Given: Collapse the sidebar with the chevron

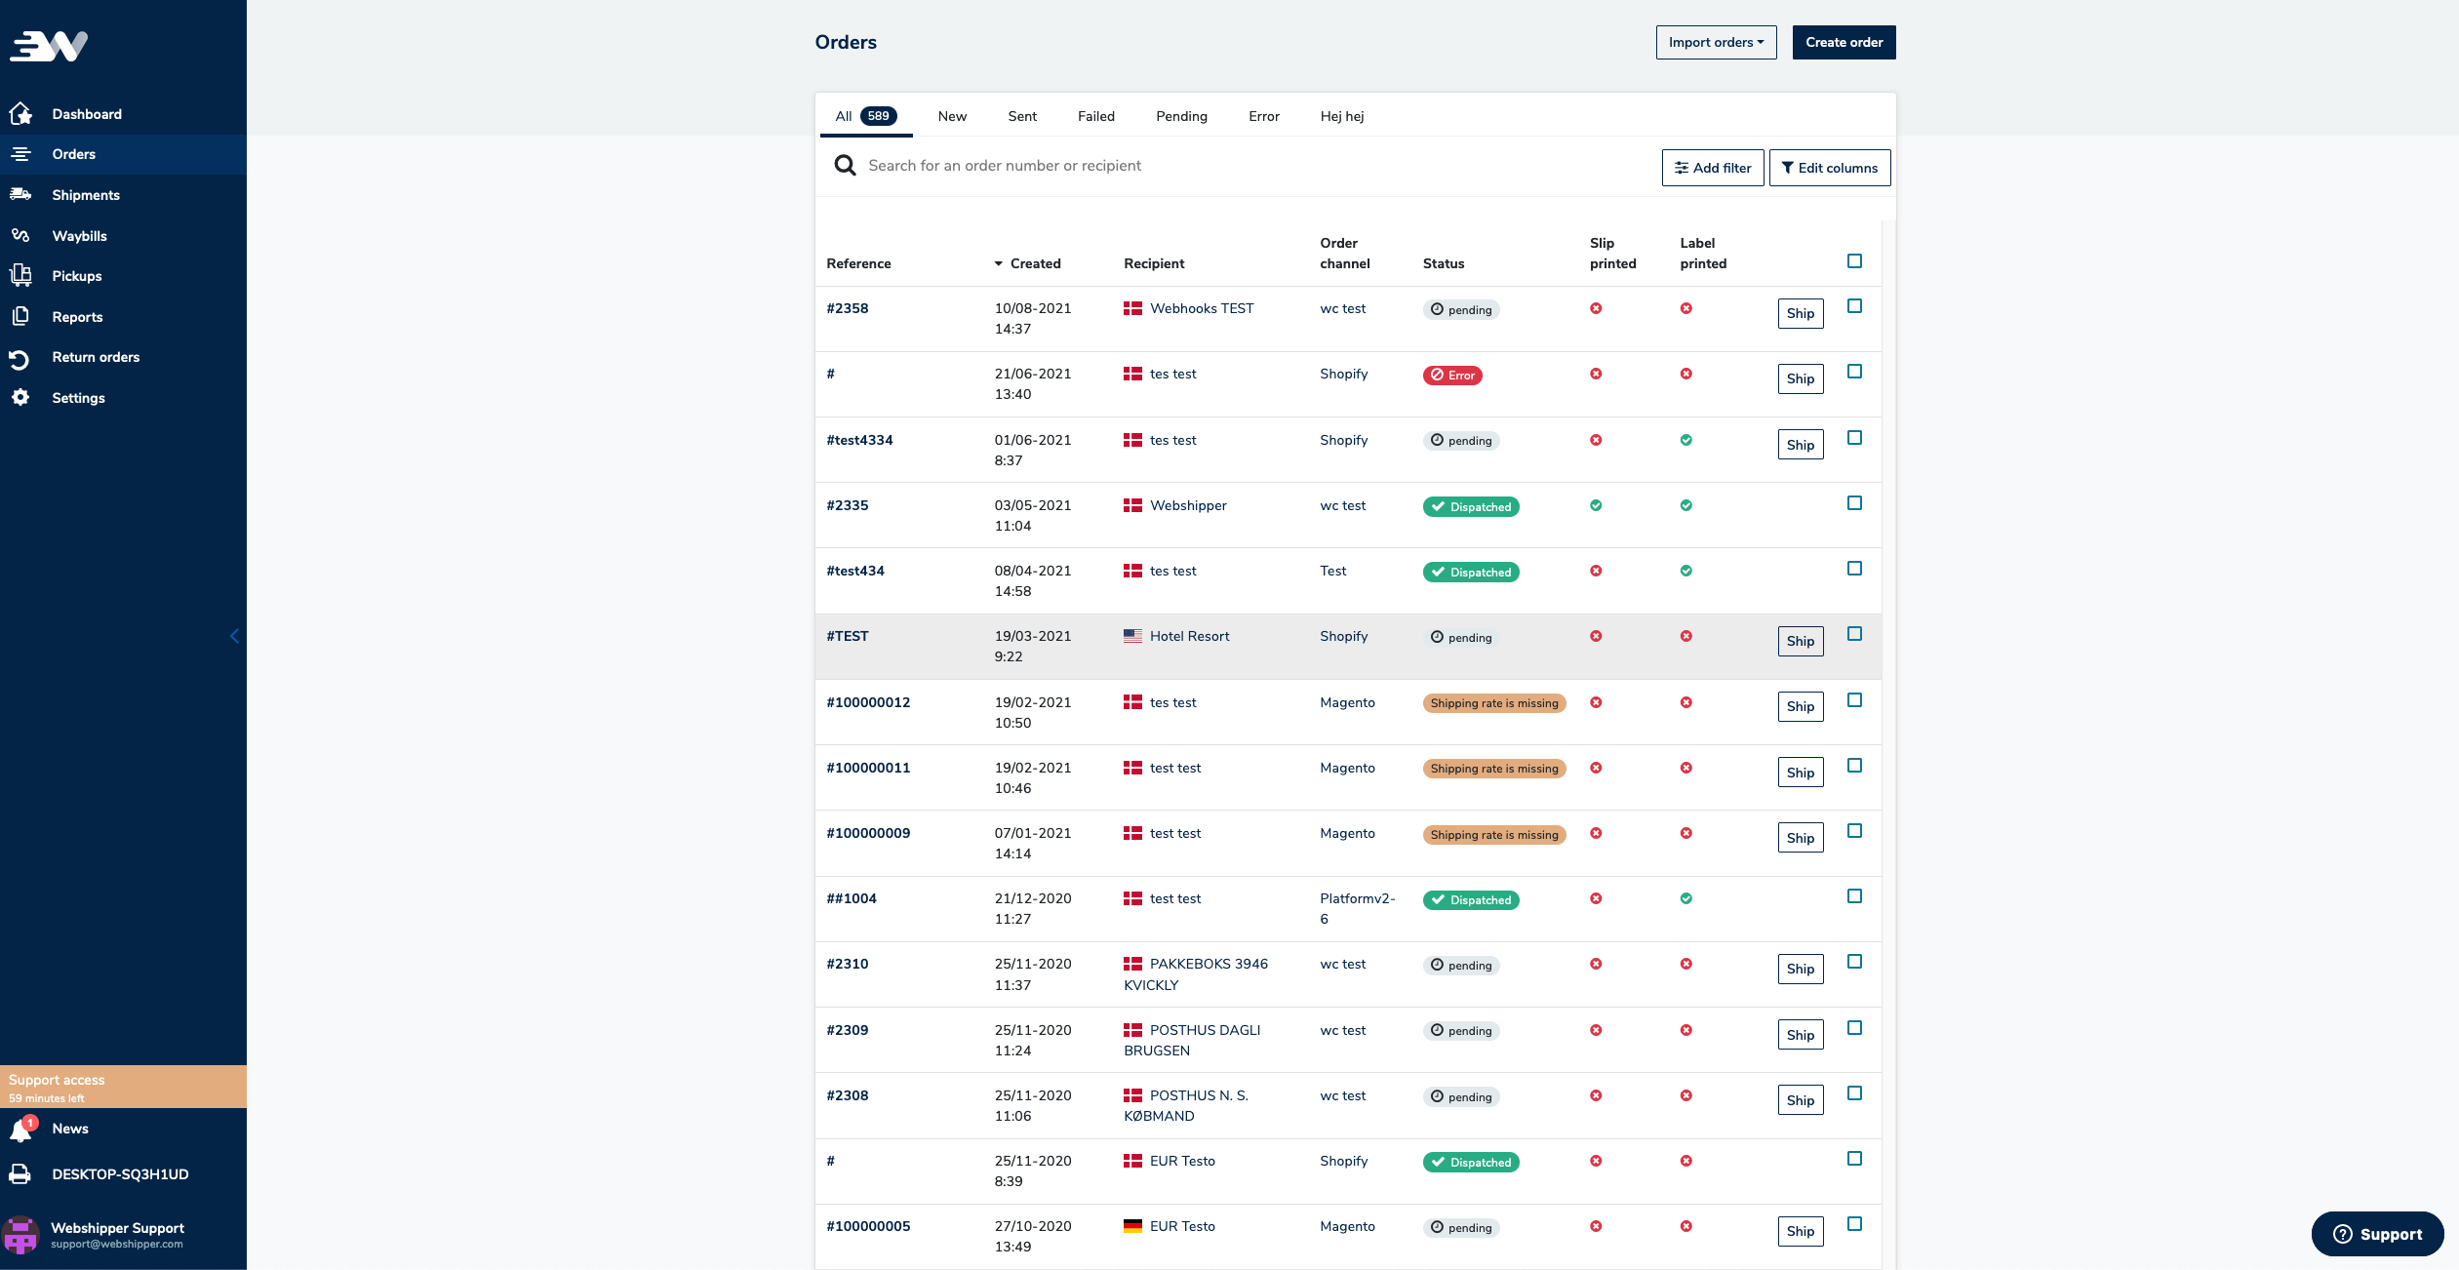Looking at the screenshot, I should pyautogui.click(x=234, y=635).
